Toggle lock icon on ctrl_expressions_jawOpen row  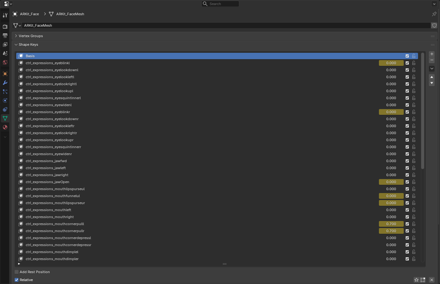[x=414, y=182]
